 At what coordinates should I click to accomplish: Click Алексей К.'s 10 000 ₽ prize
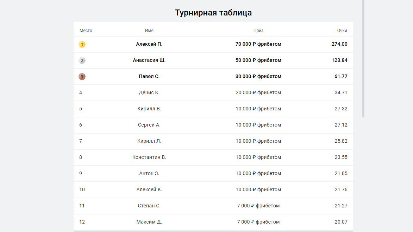pos(258,190)
